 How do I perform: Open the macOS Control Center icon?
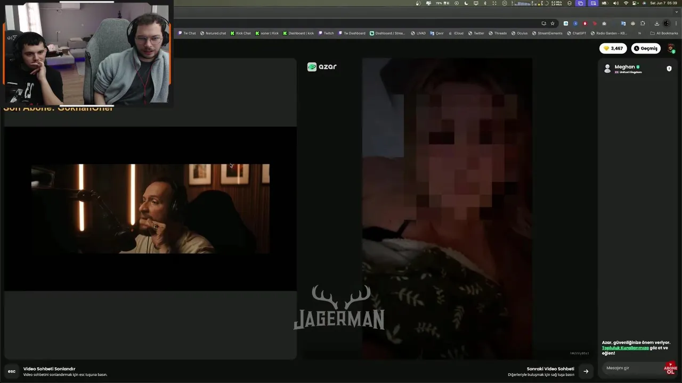point(635,3)
